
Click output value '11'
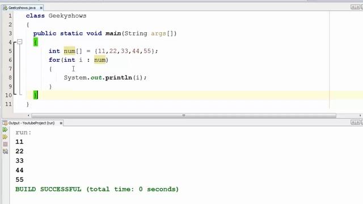[x=19, y=142]
